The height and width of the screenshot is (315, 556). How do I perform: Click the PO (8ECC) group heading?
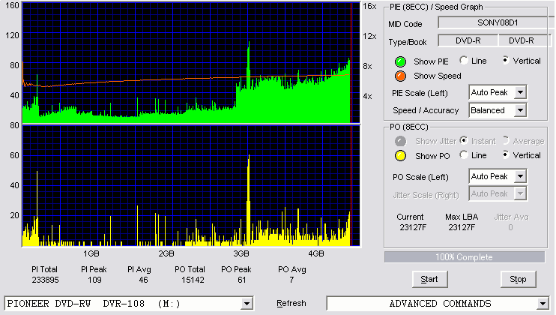click(409, 127)
